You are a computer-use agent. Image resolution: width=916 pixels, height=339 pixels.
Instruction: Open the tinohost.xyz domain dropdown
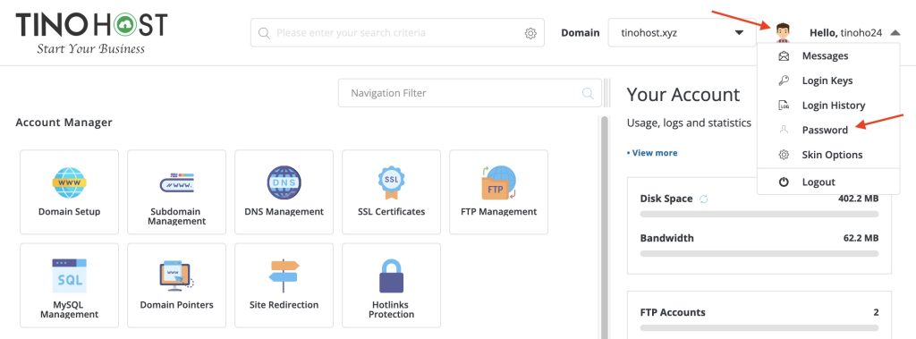[682, 33]
